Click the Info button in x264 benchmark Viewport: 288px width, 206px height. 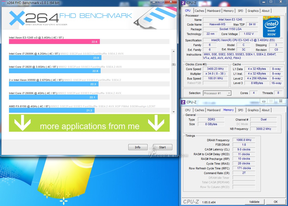pyautogui.click(x=138, y=147)
